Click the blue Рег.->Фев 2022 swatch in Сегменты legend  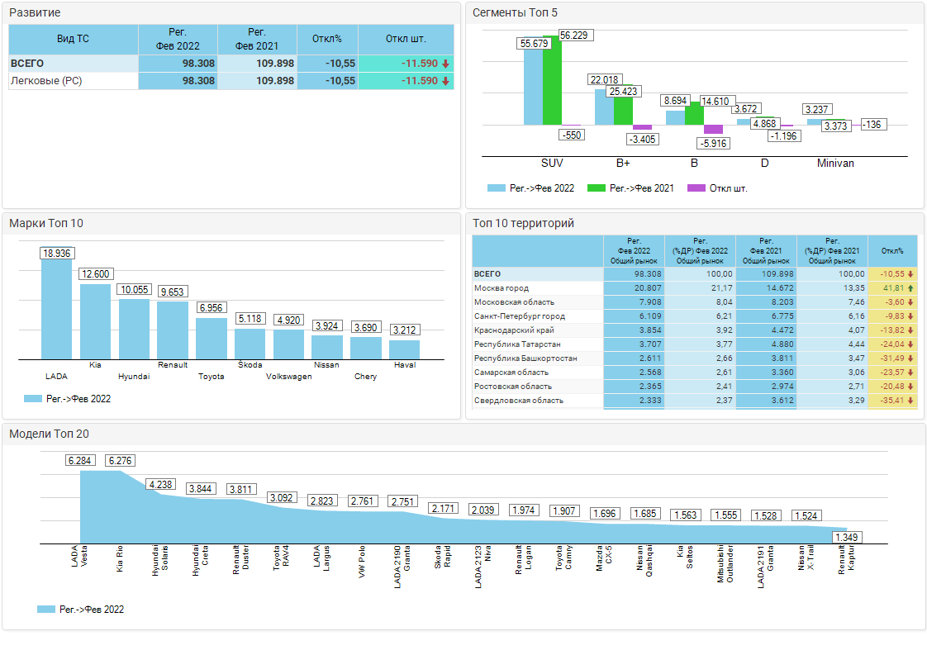coord(496,188)
